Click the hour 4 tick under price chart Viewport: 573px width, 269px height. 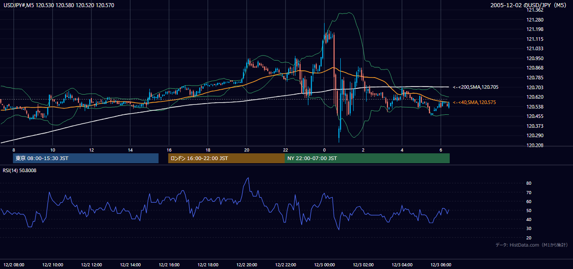[402, 150]
